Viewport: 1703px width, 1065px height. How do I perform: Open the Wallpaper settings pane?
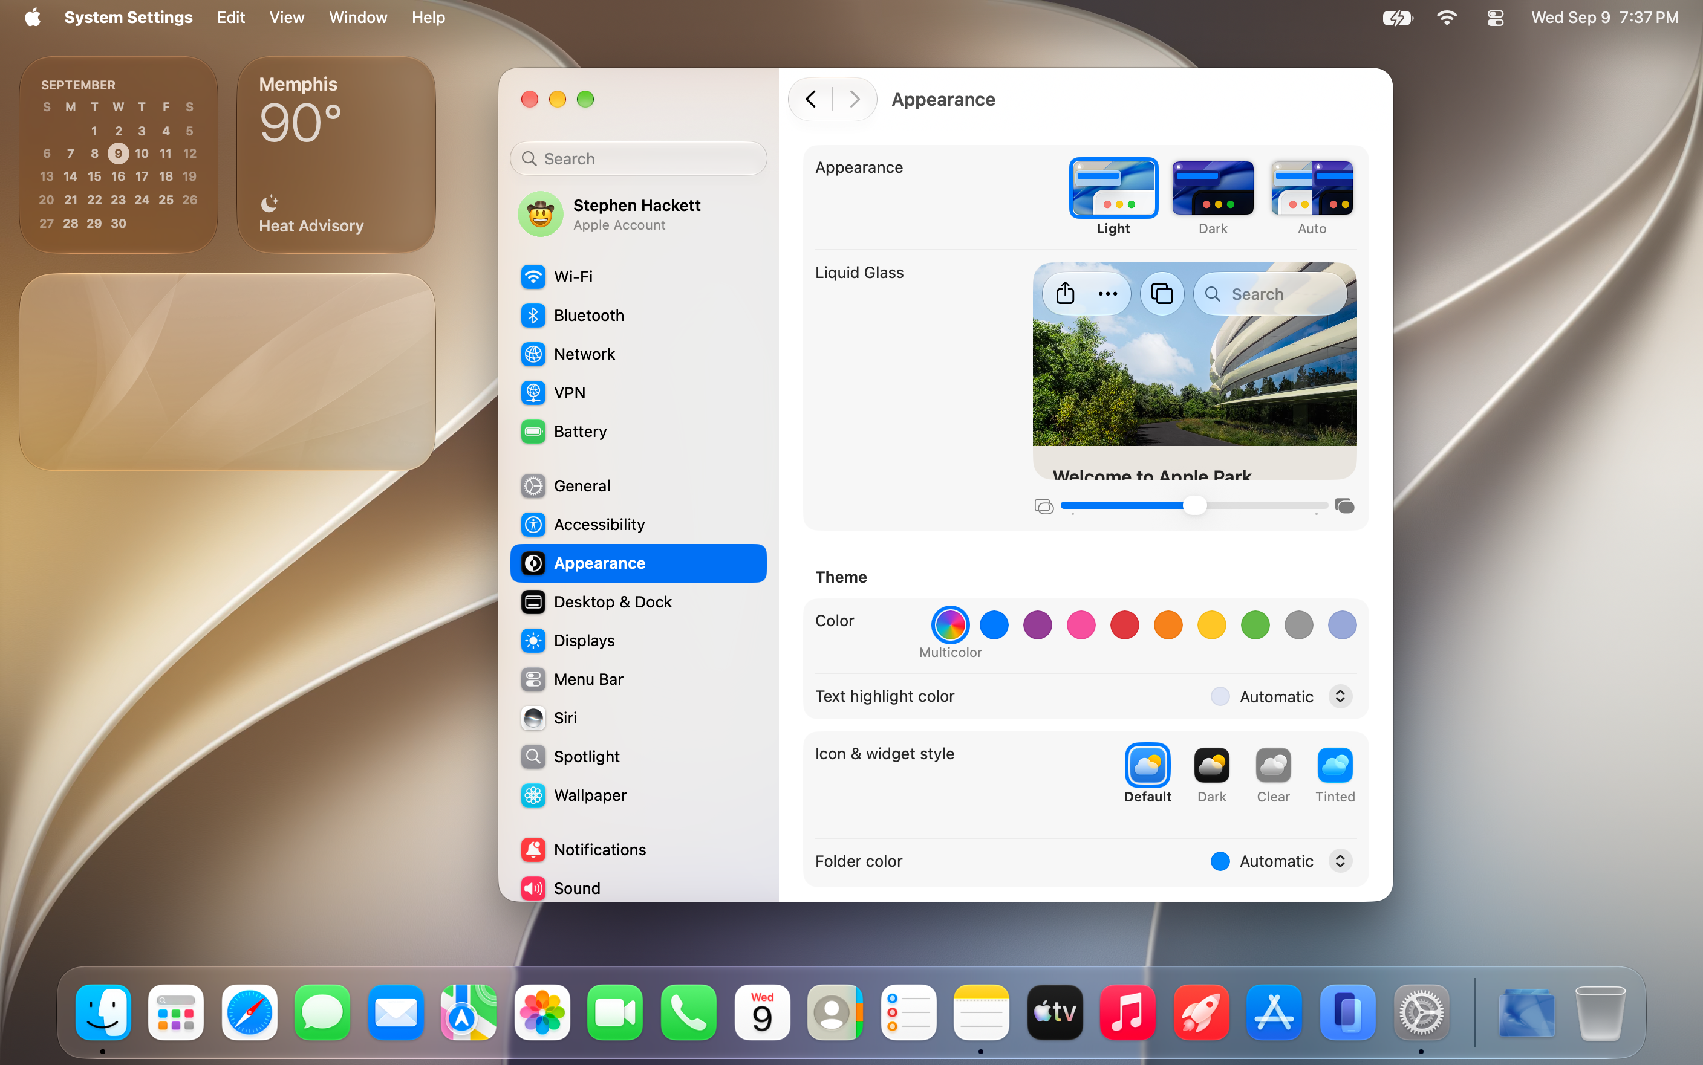tap(637, 795)
